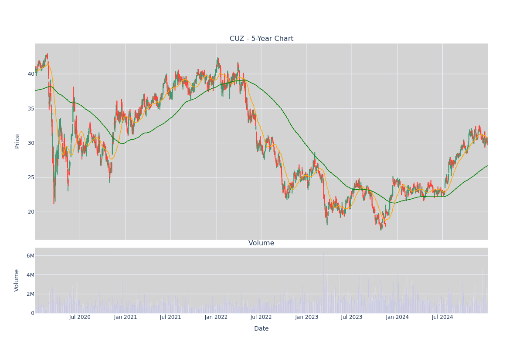Click the 40 price axis tick
Screen dimensions: 523x348
(x=31, y=74)
